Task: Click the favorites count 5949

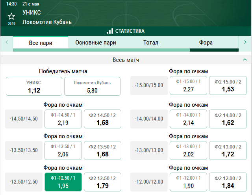Action: pos(11,24)
